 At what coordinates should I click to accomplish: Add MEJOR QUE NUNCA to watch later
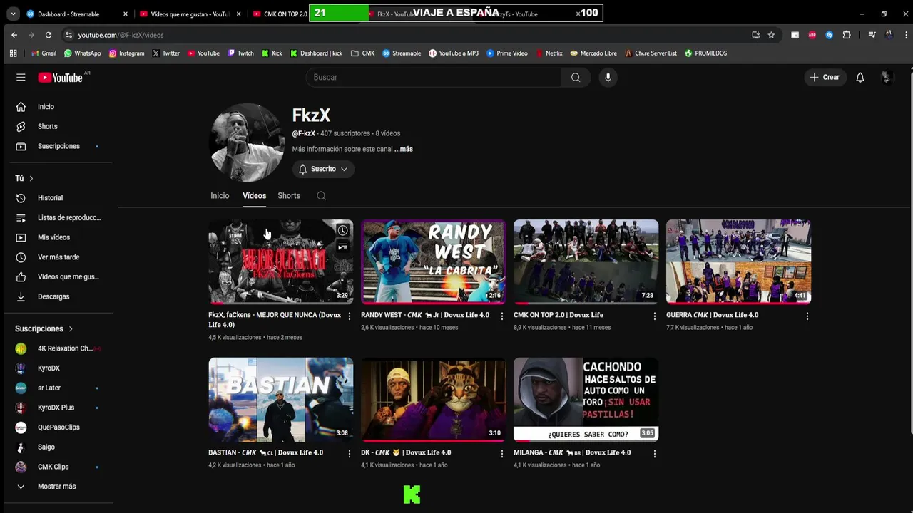pyautogui.click(x=343, y=230)
